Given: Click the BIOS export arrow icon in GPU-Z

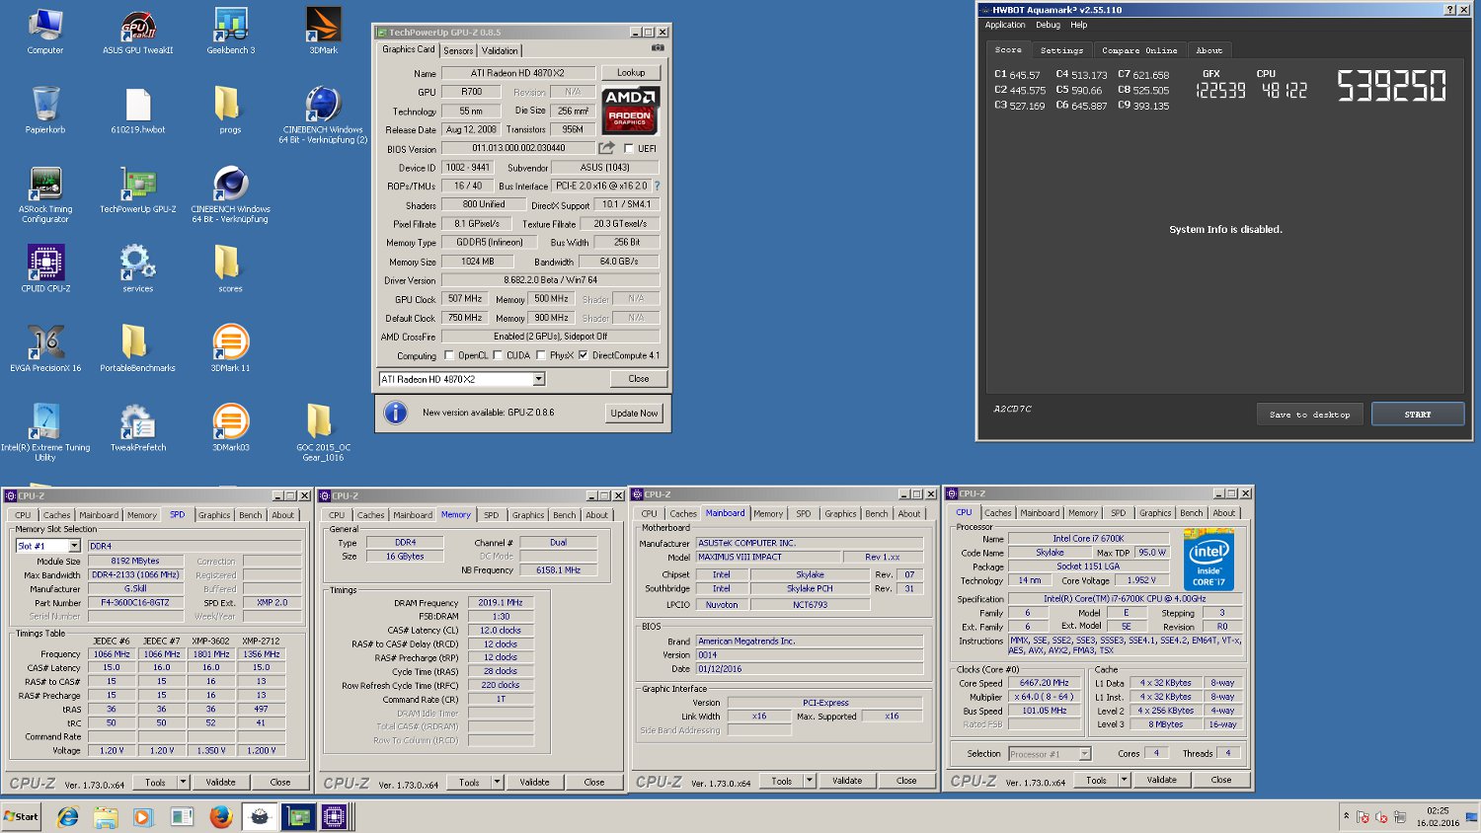Looking at the screenshot, I should point(606,148).
